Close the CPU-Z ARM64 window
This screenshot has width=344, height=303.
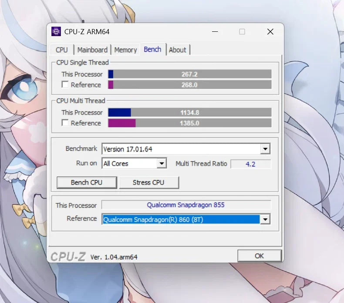pos(270,32)
